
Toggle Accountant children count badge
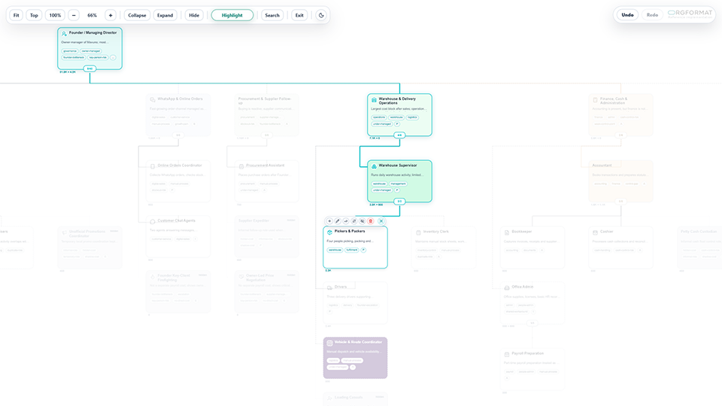[620, 201]
